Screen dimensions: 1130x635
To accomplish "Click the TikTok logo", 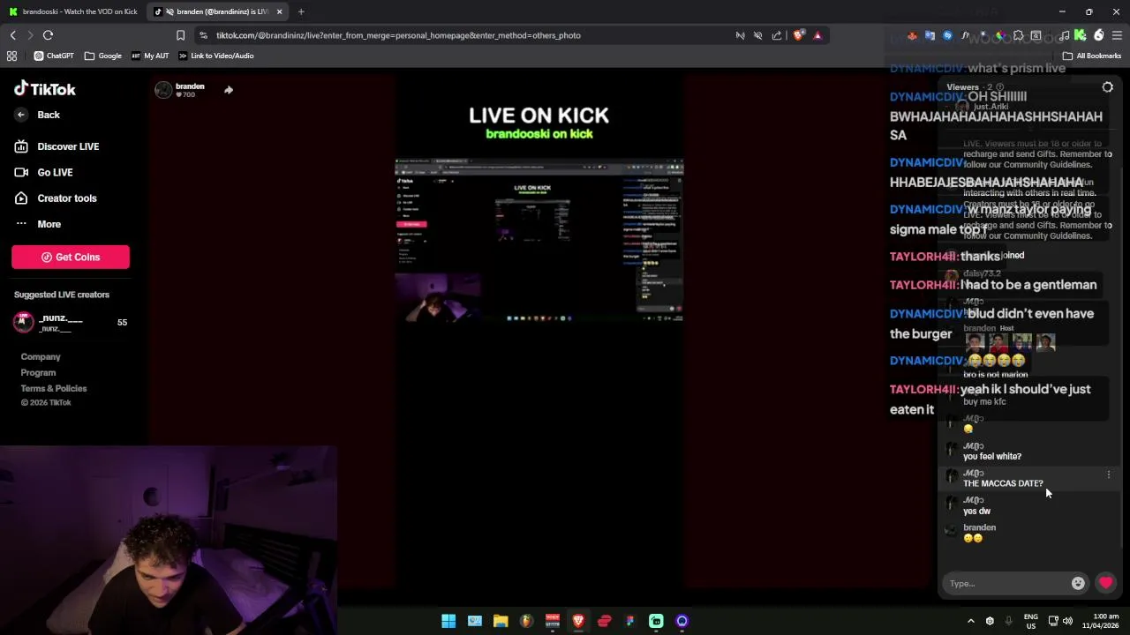I will coord(44,89).
